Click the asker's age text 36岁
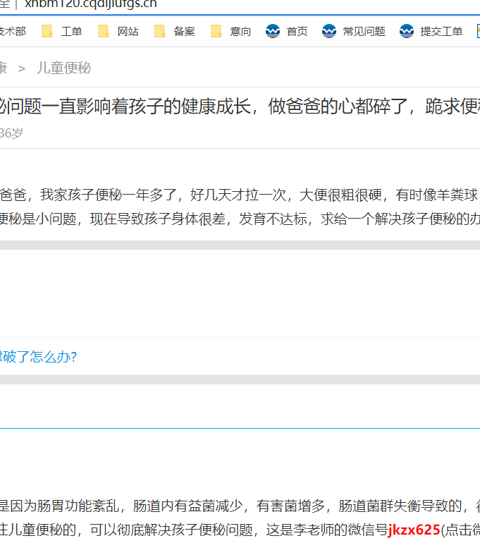Viewport: 480px width, 555px height. click(11, 133)
